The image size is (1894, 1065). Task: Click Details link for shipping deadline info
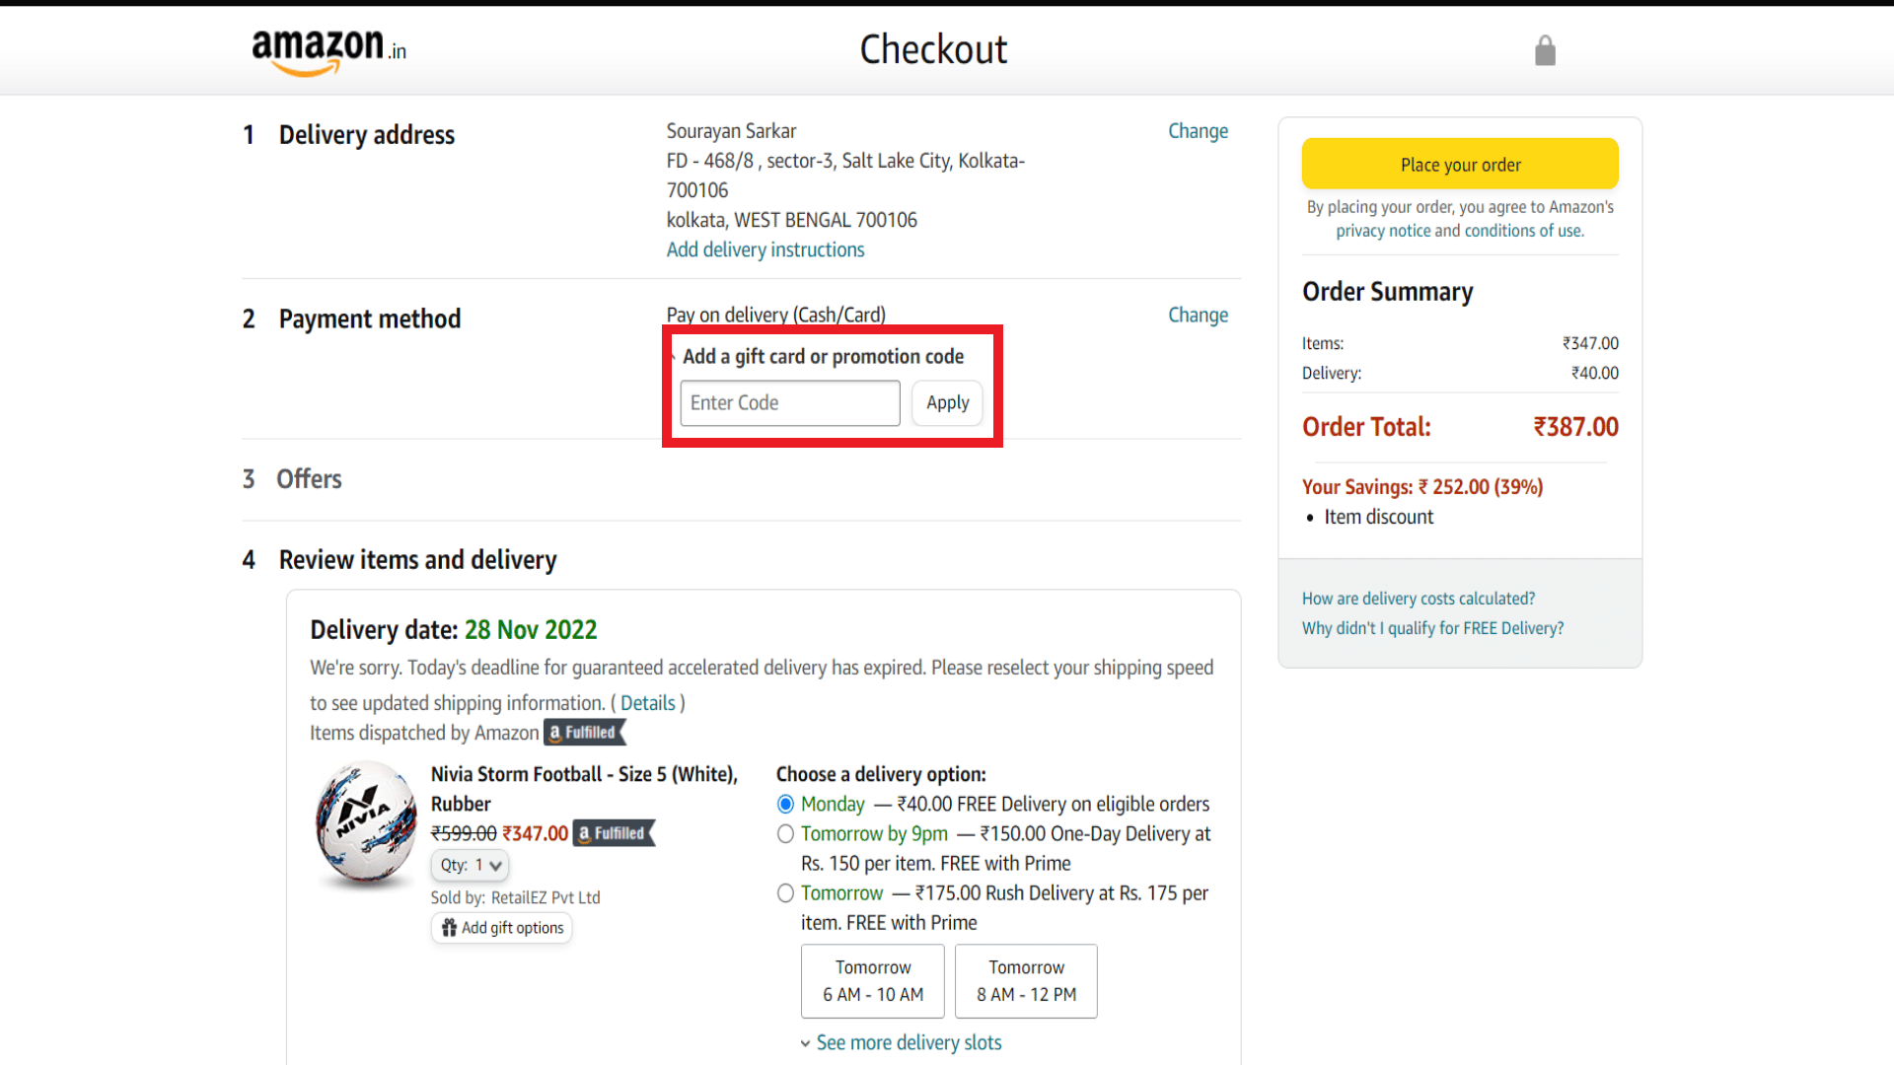pyautogui.click(x=648, y=702)
